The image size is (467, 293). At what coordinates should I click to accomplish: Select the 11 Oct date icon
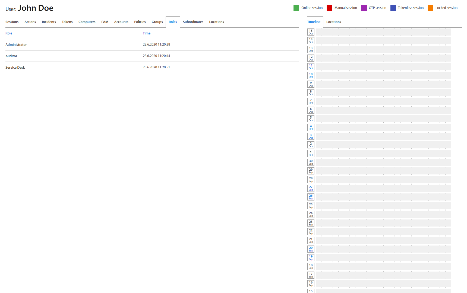point(311,67)
